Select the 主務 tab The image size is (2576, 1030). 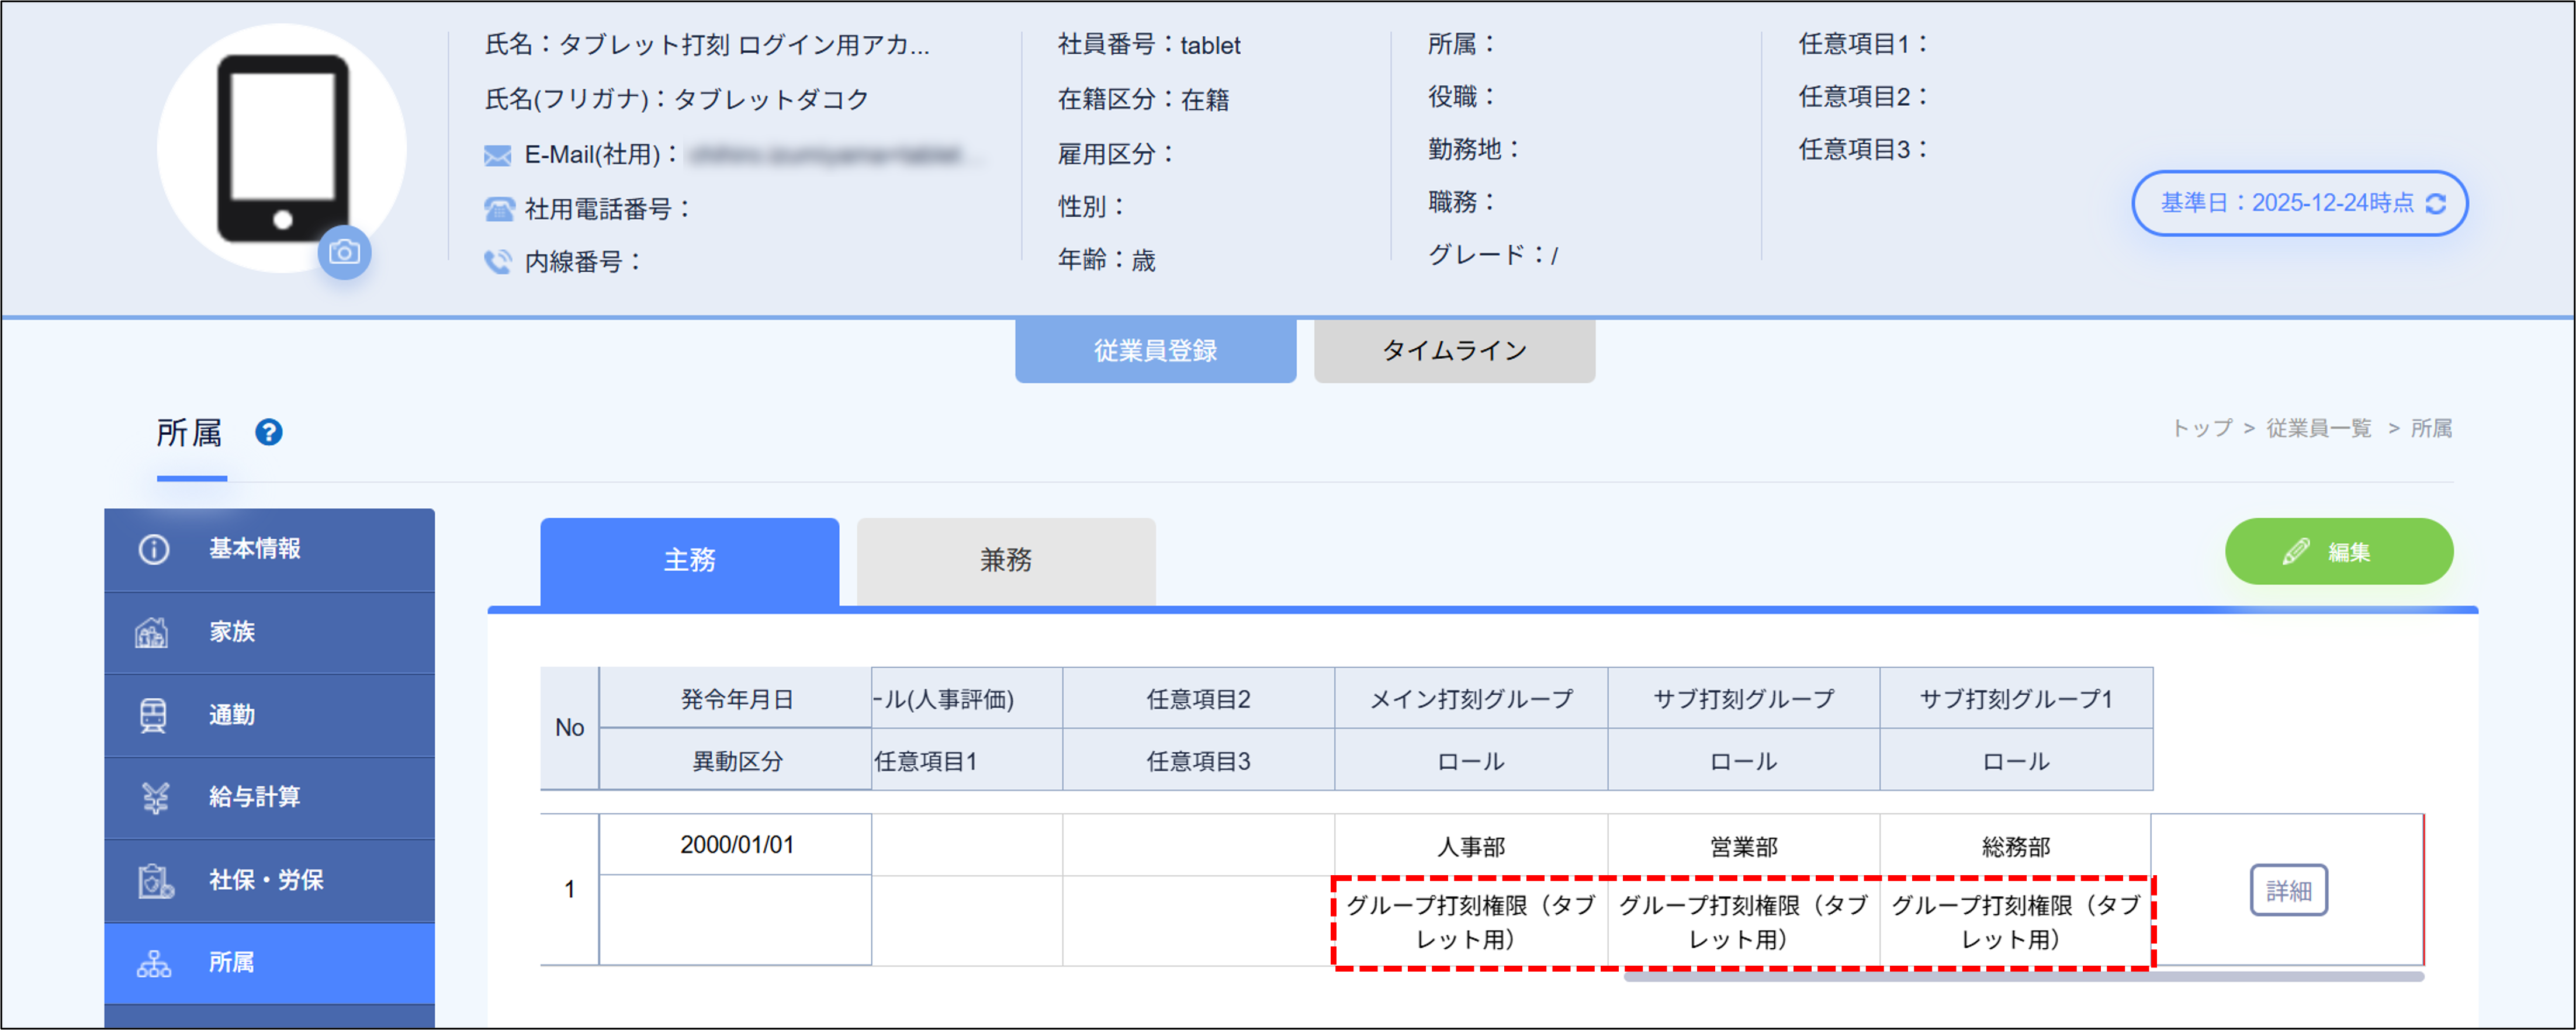(689, 561)
